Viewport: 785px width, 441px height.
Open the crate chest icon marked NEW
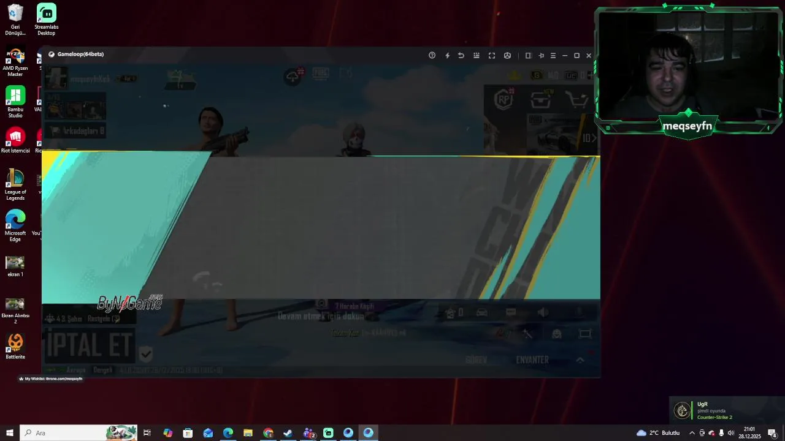coord(541,99)
